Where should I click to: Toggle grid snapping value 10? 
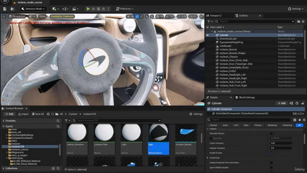160,17
